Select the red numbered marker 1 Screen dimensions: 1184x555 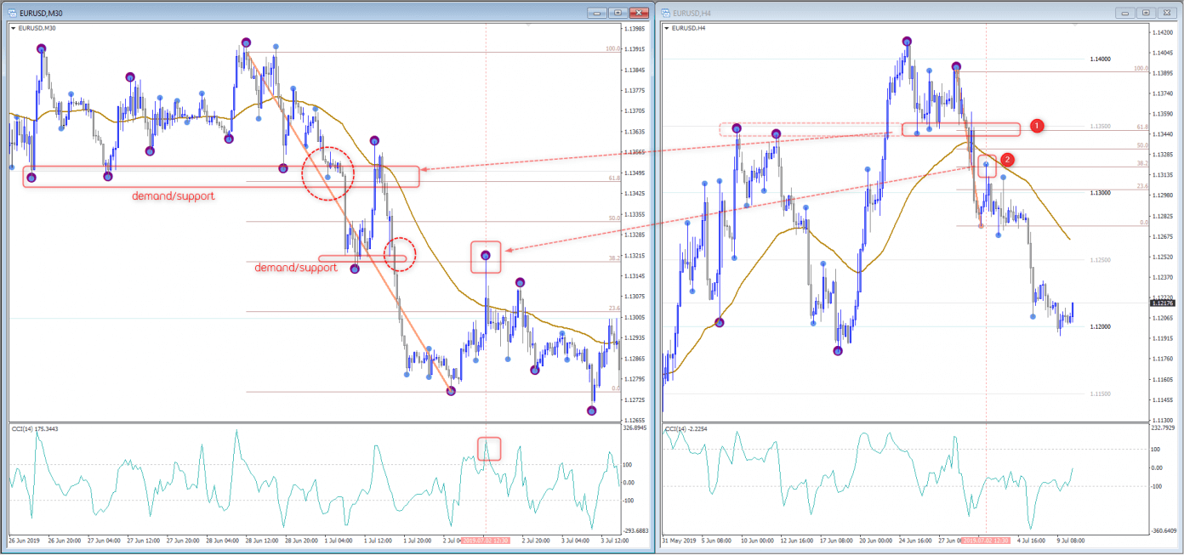tap(1036, 126)
